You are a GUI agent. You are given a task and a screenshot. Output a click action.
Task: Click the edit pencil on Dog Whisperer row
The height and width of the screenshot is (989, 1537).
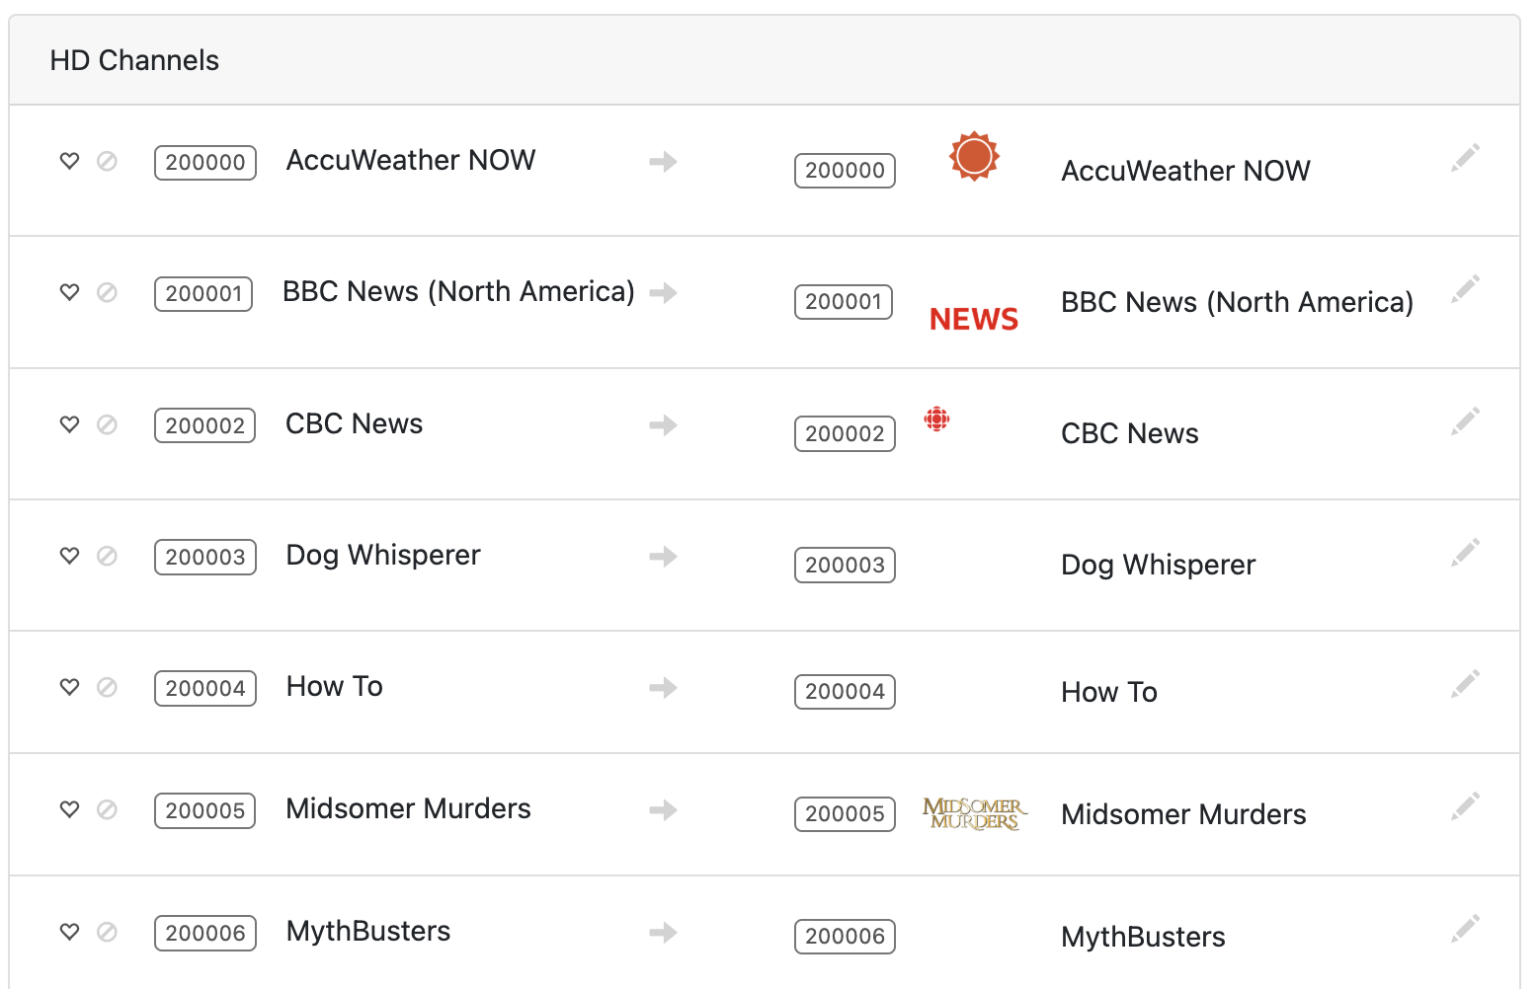tap(1465, 553)
